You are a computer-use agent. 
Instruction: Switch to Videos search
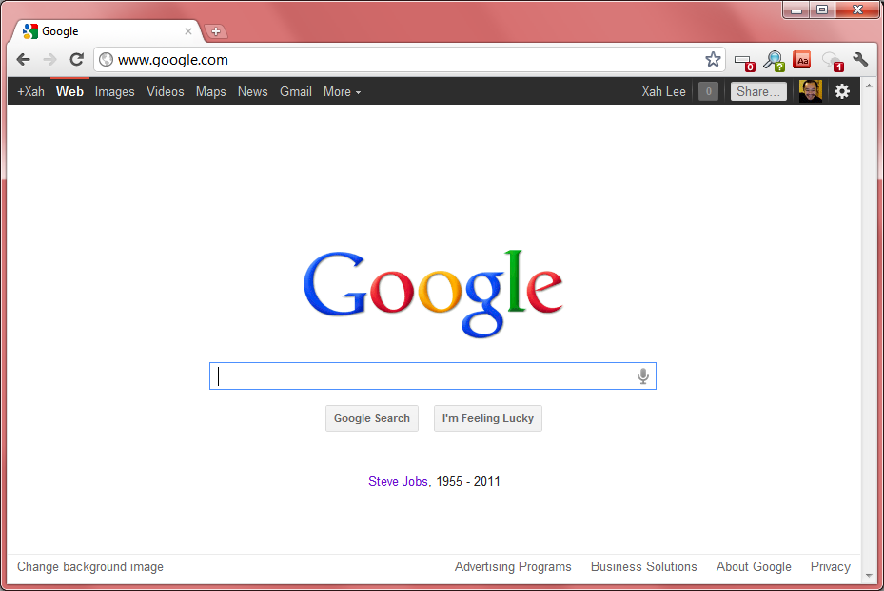pyautogui.click(x=166, y=92)
